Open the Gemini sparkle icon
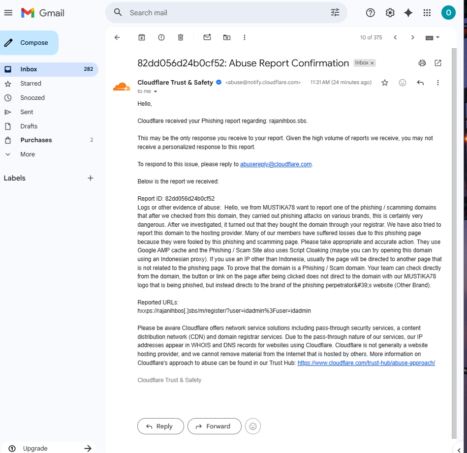This screenshot has height=453, width=467. [408, 13]
